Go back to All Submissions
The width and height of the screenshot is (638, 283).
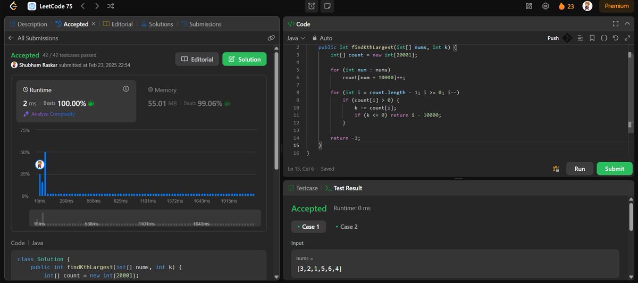[33, 38]
